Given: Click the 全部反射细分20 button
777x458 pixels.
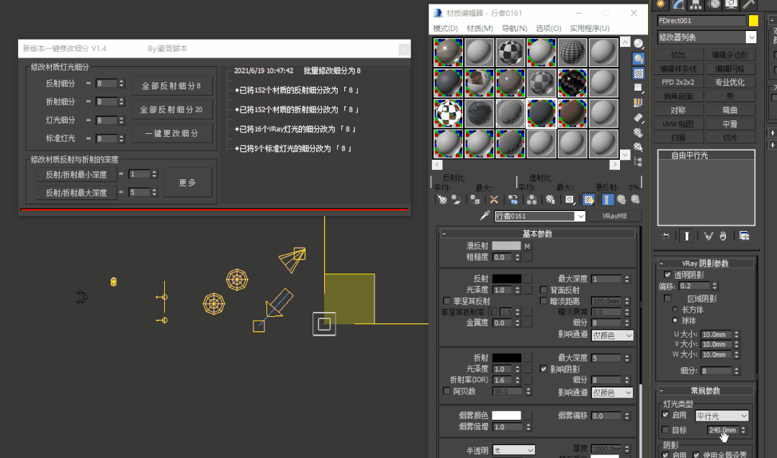Looking at the screenshot, I should [172, 110].
